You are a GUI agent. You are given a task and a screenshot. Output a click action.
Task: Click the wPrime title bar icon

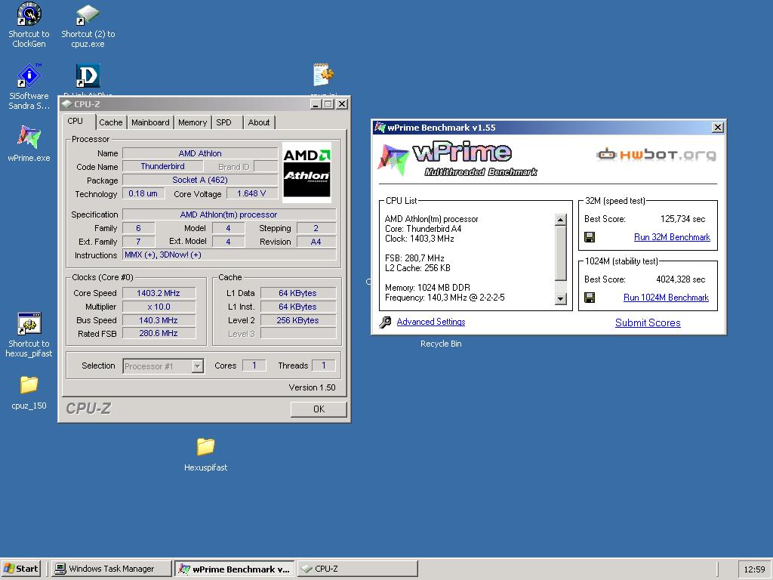pyautogui.click(x=380, y=127)
